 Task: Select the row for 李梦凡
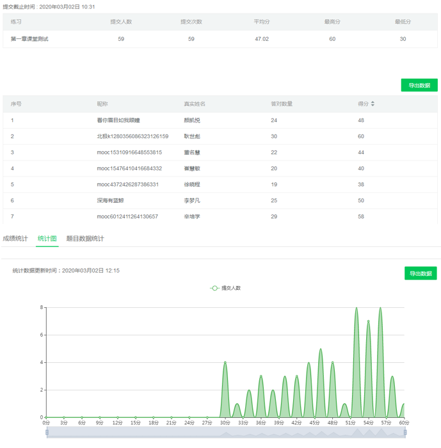(x=192, y=200)
